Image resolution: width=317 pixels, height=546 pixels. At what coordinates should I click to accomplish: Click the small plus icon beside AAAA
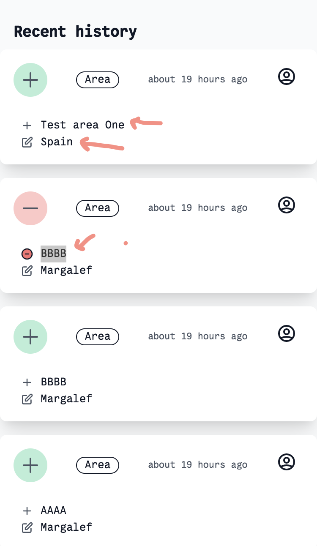click(27, 511)
